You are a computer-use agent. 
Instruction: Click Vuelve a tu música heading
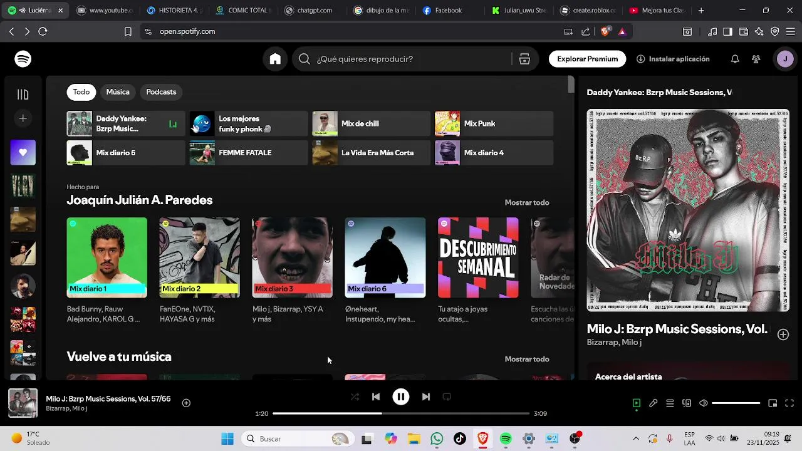(119, 357)
